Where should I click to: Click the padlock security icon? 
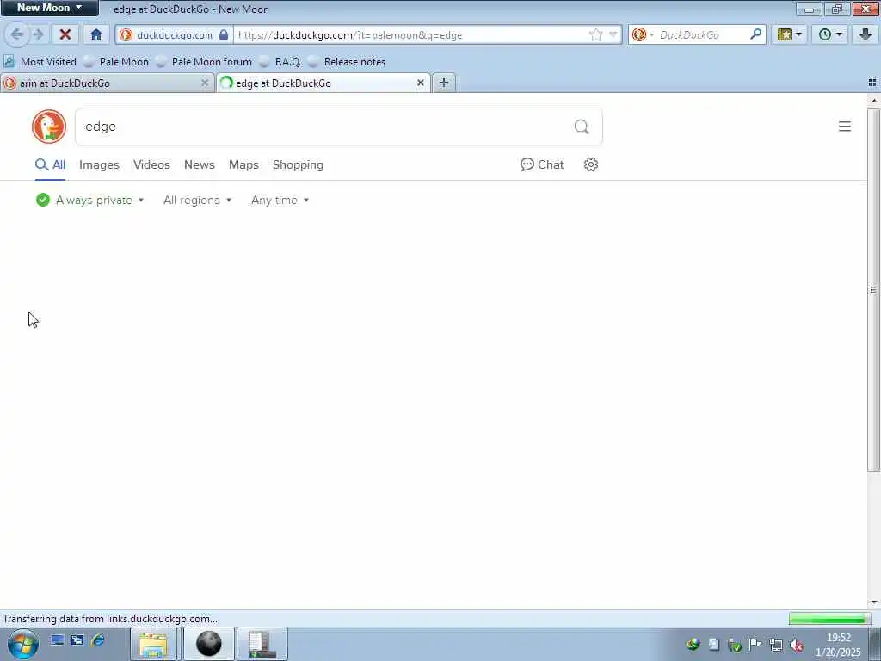tap(224, 34)
